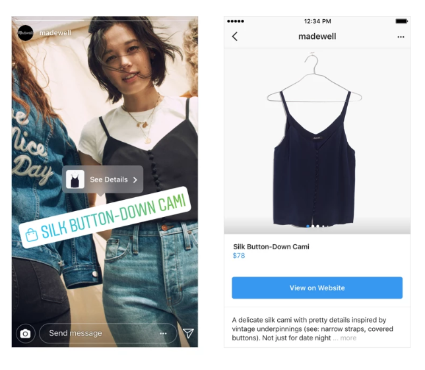Screen dimensions: 425x370
Task: Tap the story progress bar at top
Action: 105,20
